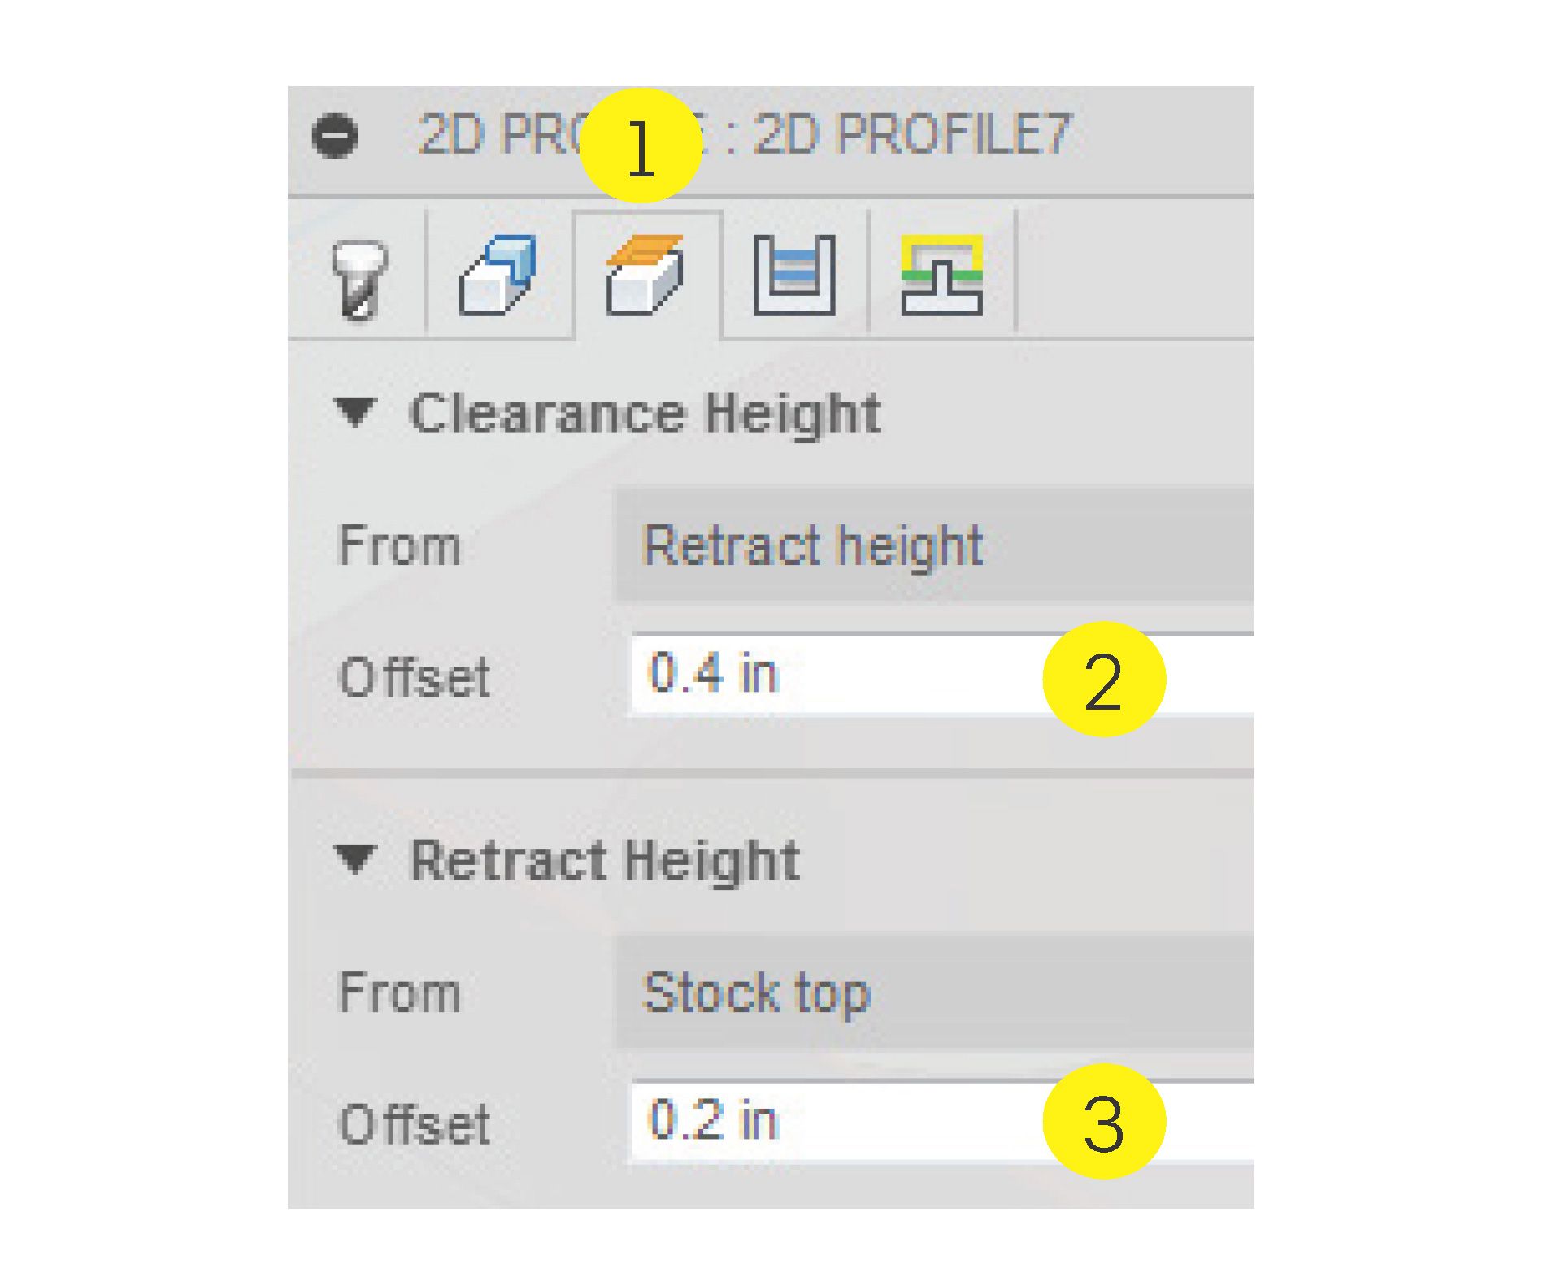This screenshot has height=1286, width=1543.
Task: Click yellow callout marker number 3
Action: (x=1103, y=1122)
